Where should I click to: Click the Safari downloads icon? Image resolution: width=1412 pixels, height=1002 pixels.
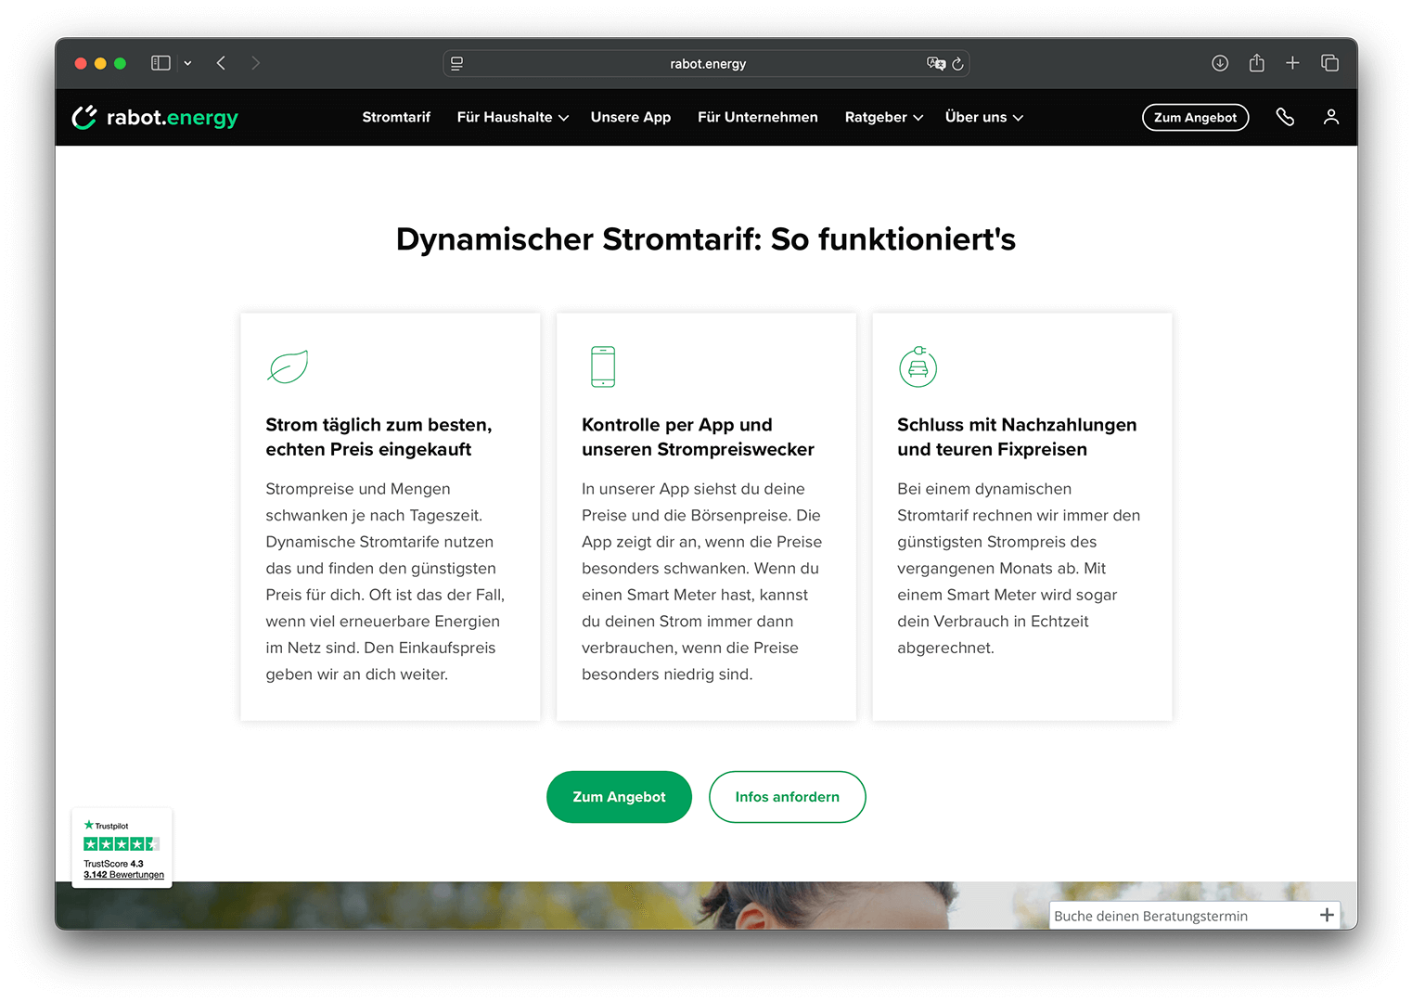pos(1220,63)
